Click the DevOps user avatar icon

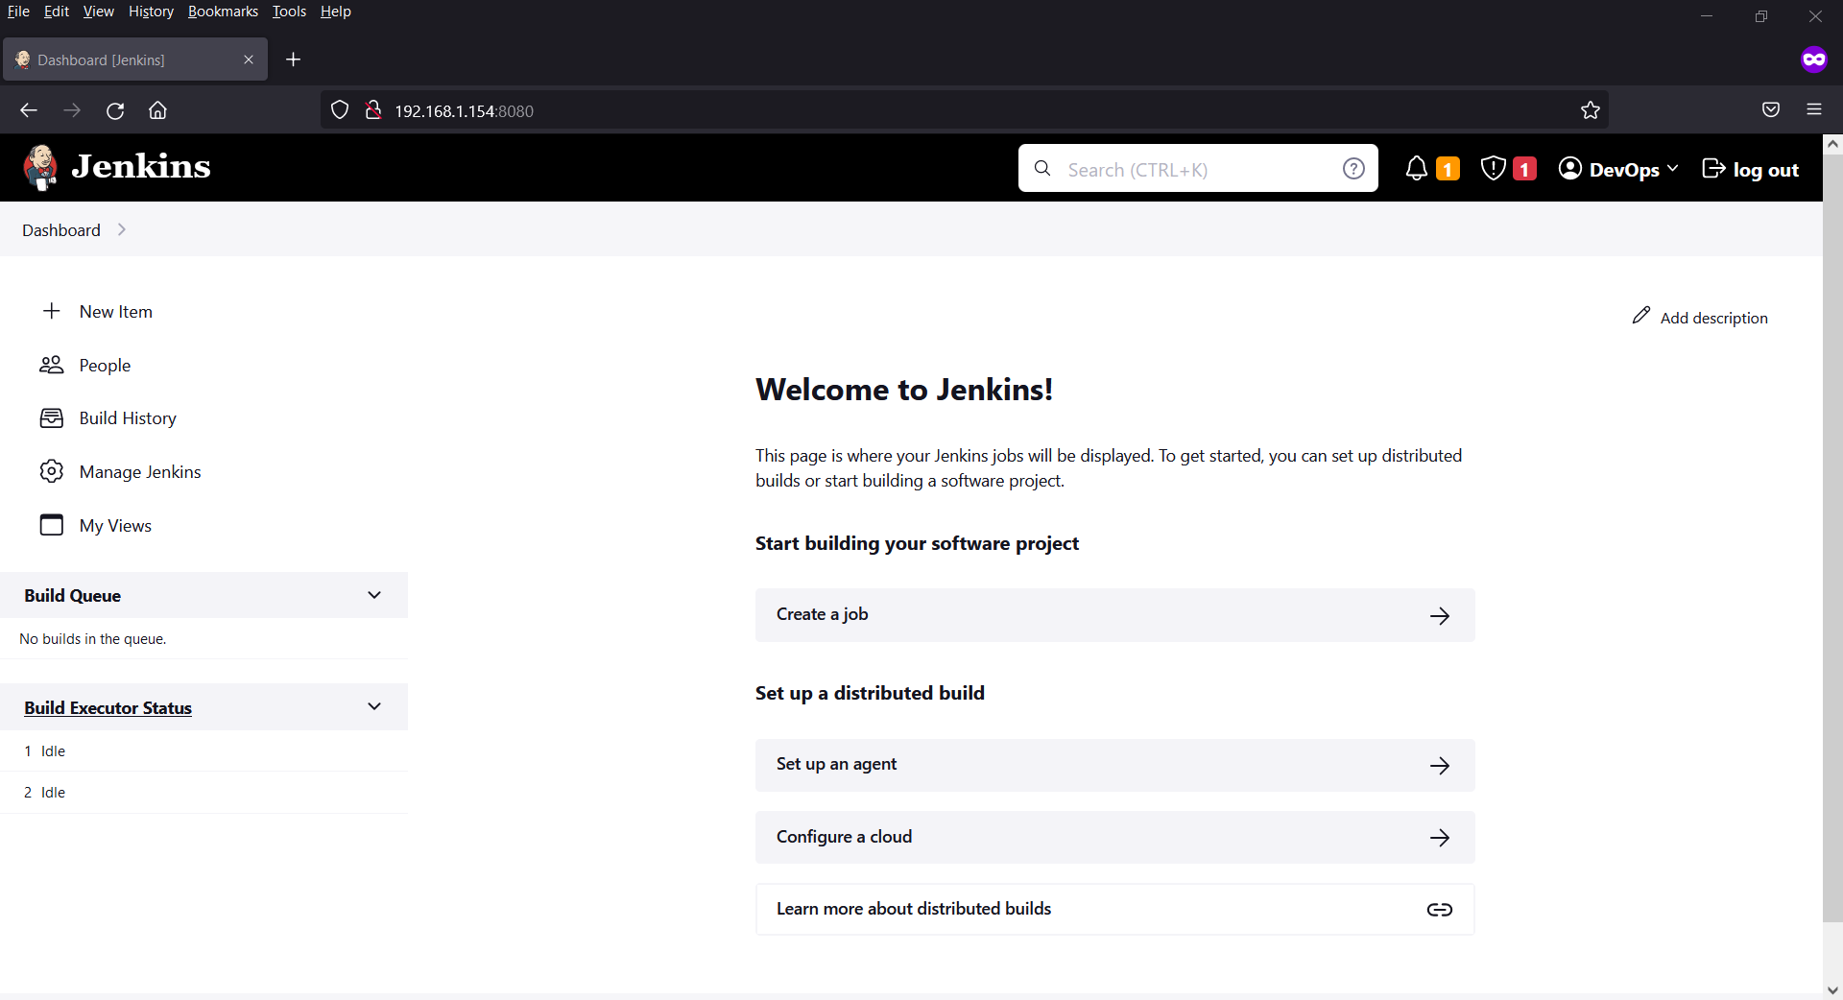point(1570,169)
